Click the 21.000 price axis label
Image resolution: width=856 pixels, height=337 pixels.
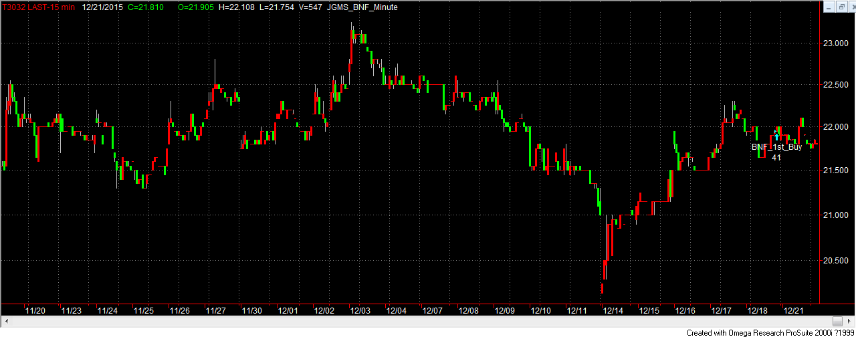836,215
